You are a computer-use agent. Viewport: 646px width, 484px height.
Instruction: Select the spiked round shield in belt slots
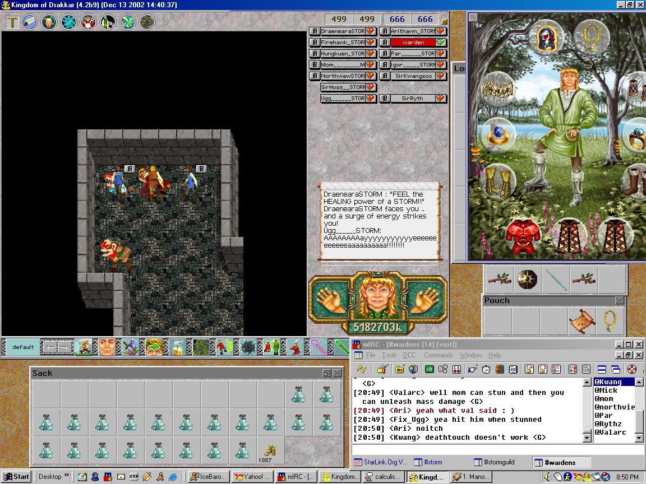click(527, 279)
